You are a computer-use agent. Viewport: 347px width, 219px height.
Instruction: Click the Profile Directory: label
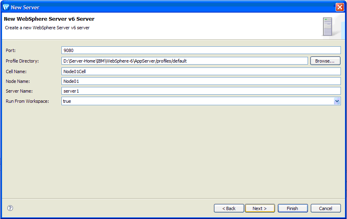(22, 61)
